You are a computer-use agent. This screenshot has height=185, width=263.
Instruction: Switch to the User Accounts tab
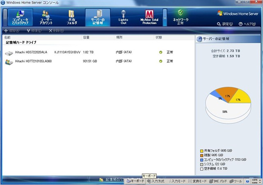point(46,17)
